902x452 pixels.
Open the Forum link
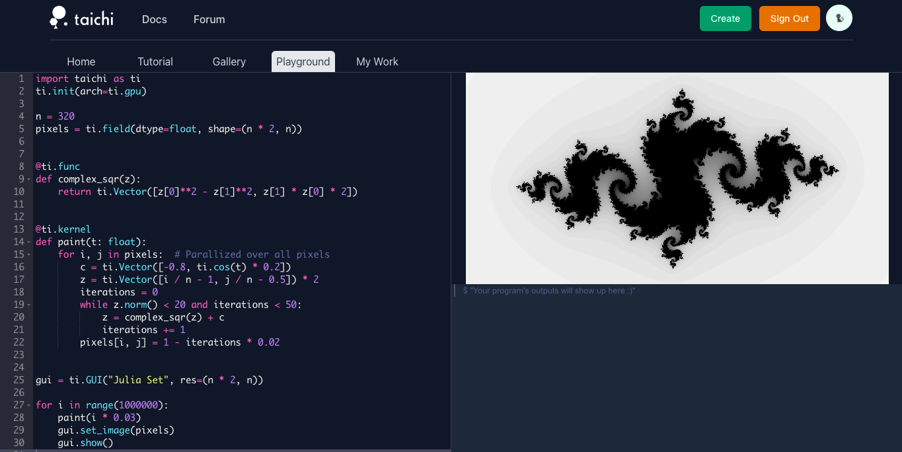(x=209, y=19)
